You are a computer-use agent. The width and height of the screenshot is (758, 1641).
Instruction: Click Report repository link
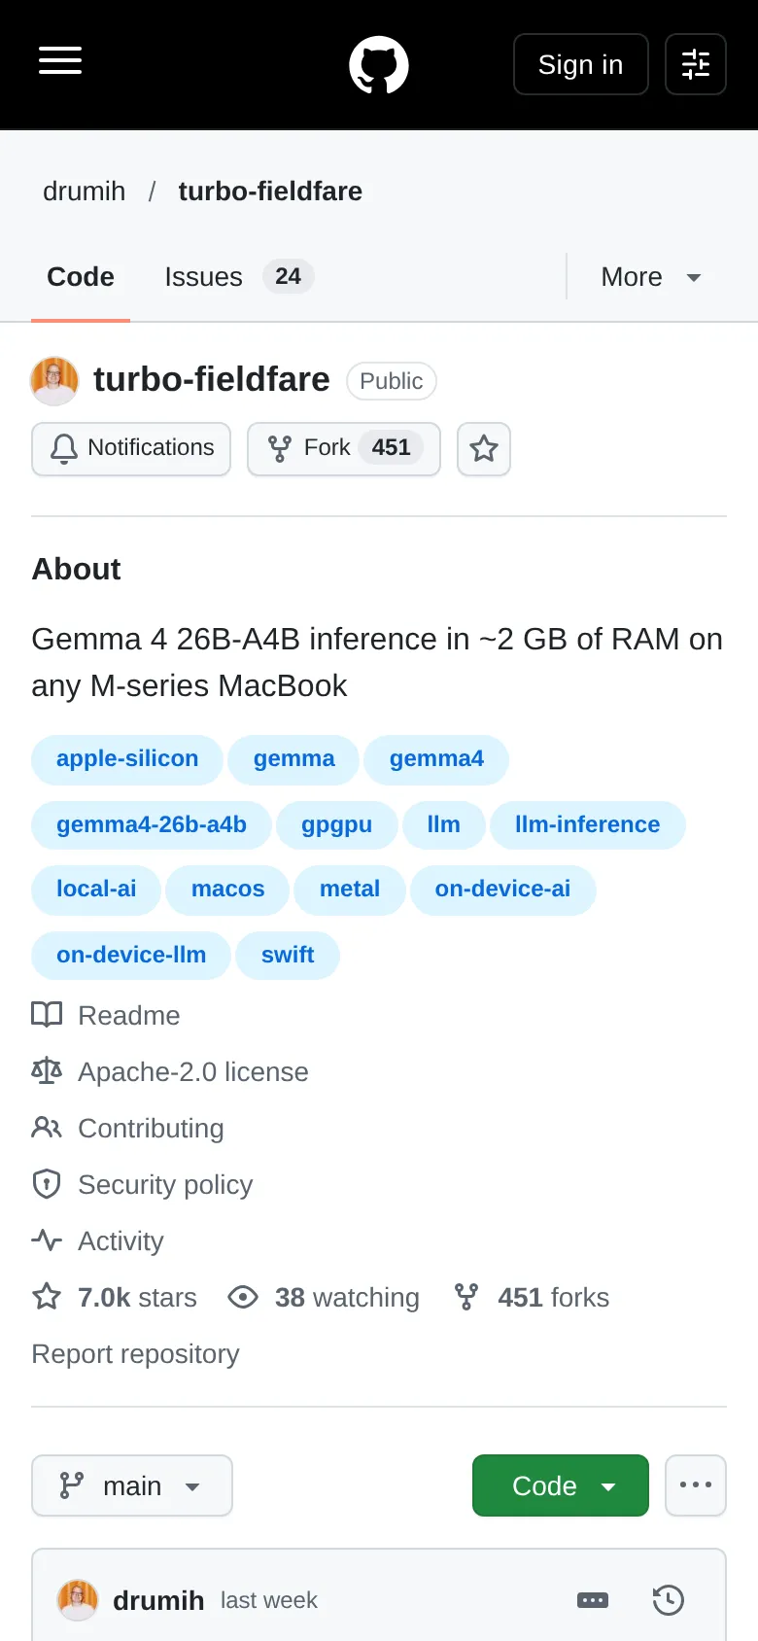135,1354
